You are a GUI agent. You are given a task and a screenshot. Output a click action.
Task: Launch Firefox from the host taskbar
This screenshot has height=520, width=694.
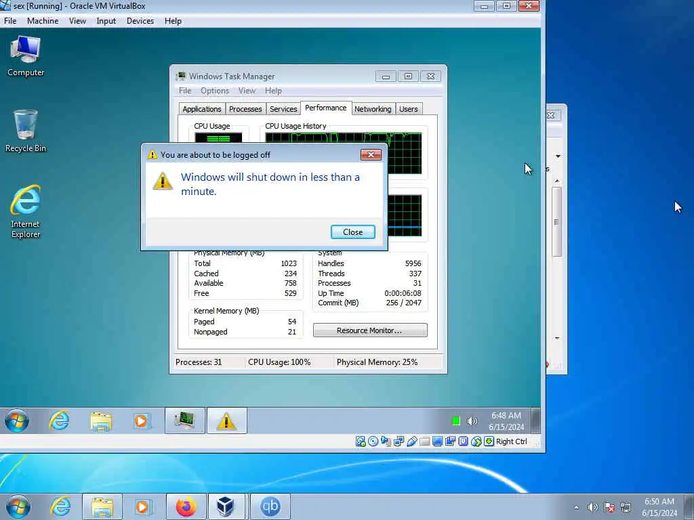186,506
